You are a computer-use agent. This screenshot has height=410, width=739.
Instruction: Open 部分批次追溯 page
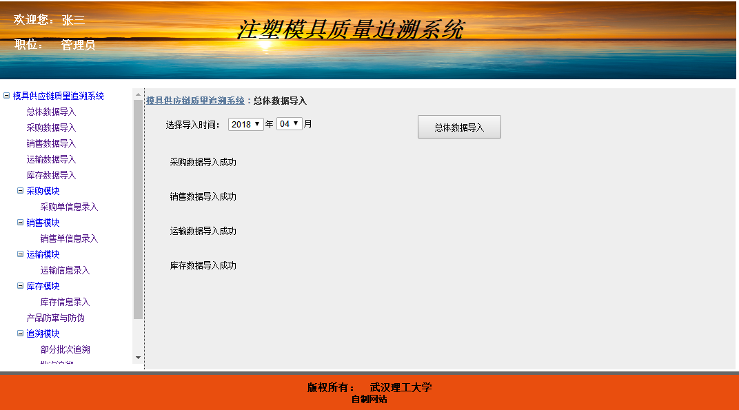[65, 349]
